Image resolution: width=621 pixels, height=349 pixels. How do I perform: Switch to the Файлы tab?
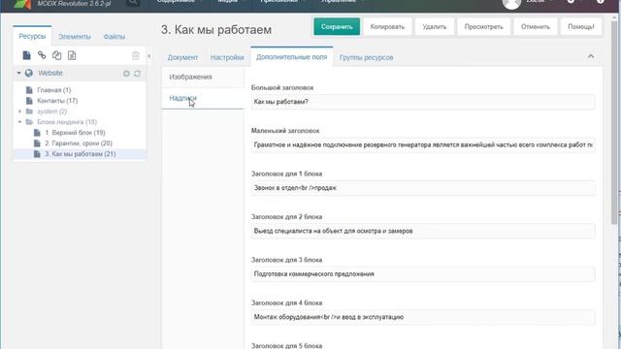114,37
